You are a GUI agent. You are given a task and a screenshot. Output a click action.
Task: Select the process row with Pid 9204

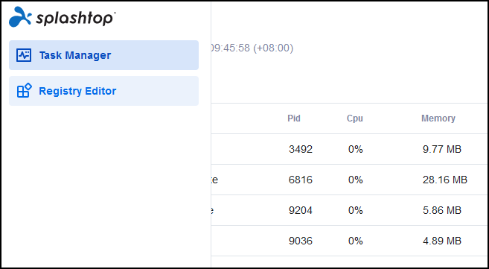tap(348, 210)
